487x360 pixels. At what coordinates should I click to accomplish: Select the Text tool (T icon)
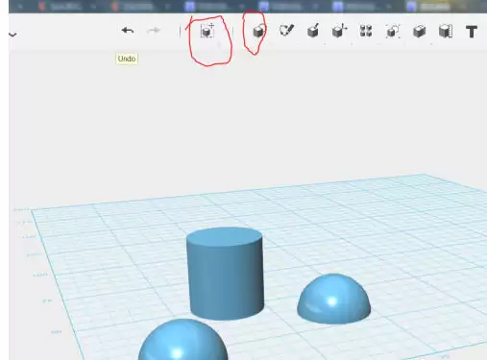[472, 32]
